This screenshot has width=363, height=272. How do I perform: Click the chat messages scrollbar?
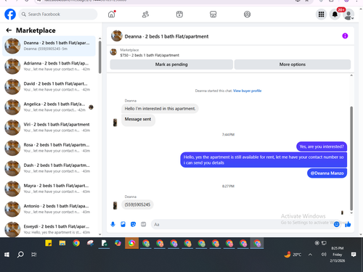click(x=351, y=158)
